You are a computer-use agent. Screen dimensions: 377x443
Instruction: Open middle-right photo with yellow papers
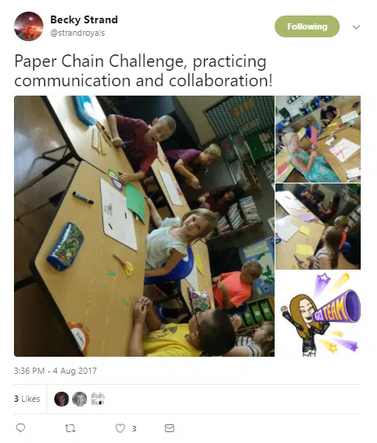click(318, 226)
